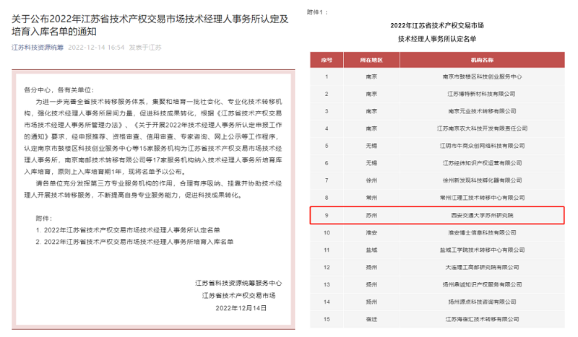Image resolution: width=578 pixels, height=337 pixels.
Task: Click the 苏州 region cell in row 9
Action: [x=371, y=216]
